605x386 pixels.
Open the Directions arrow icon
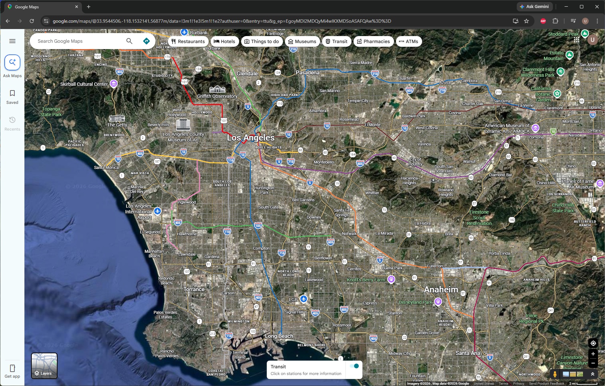tap(146, 41)
